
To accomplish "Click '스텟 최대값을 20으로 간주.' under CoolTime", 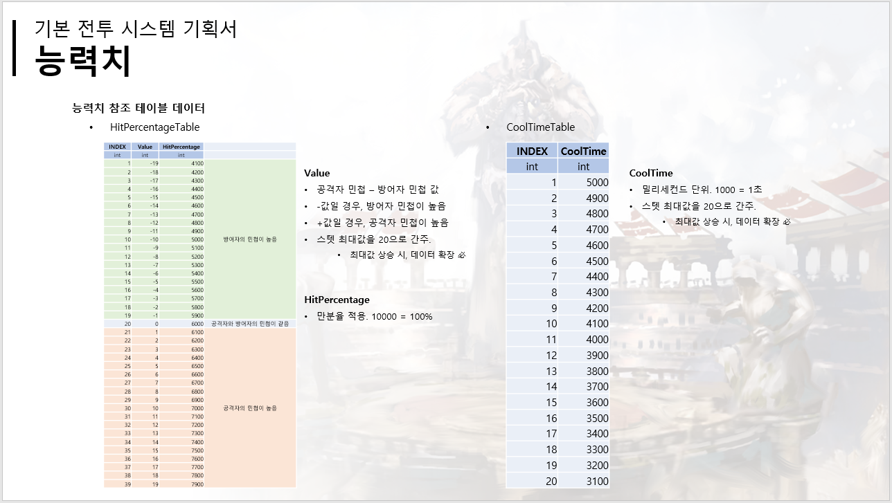I will (x=699, y=206).
